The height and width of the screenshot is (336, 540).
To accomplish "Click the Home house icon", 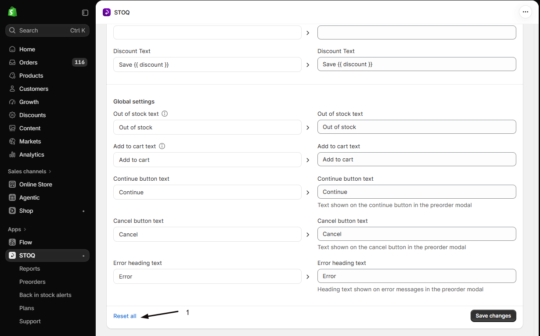I will [x=12, y=49].
